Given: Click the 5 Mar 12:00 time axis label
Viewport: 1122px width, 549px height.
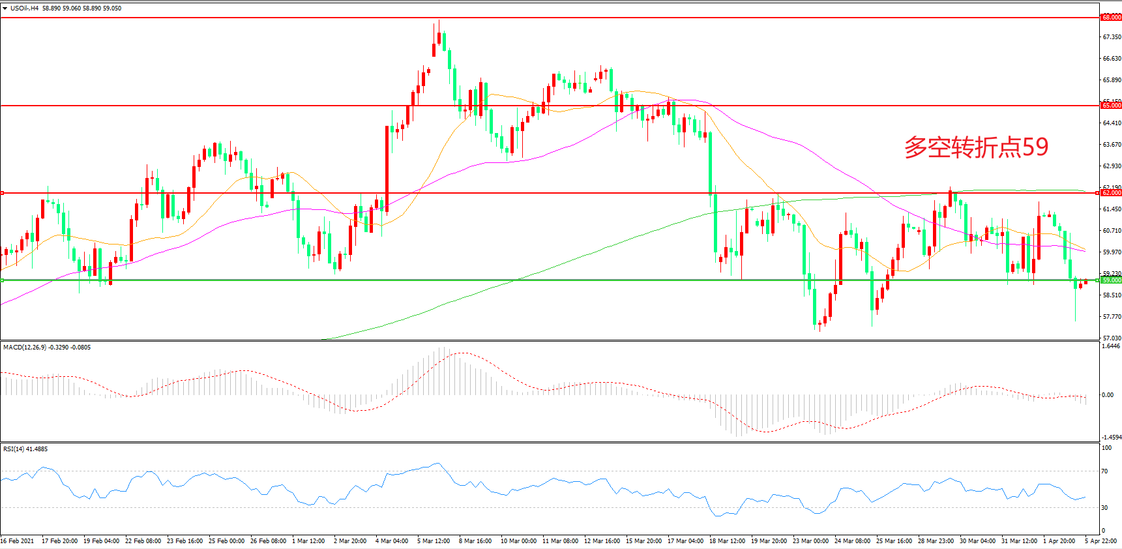Looking at the screenshot, I should click(434, 541).
